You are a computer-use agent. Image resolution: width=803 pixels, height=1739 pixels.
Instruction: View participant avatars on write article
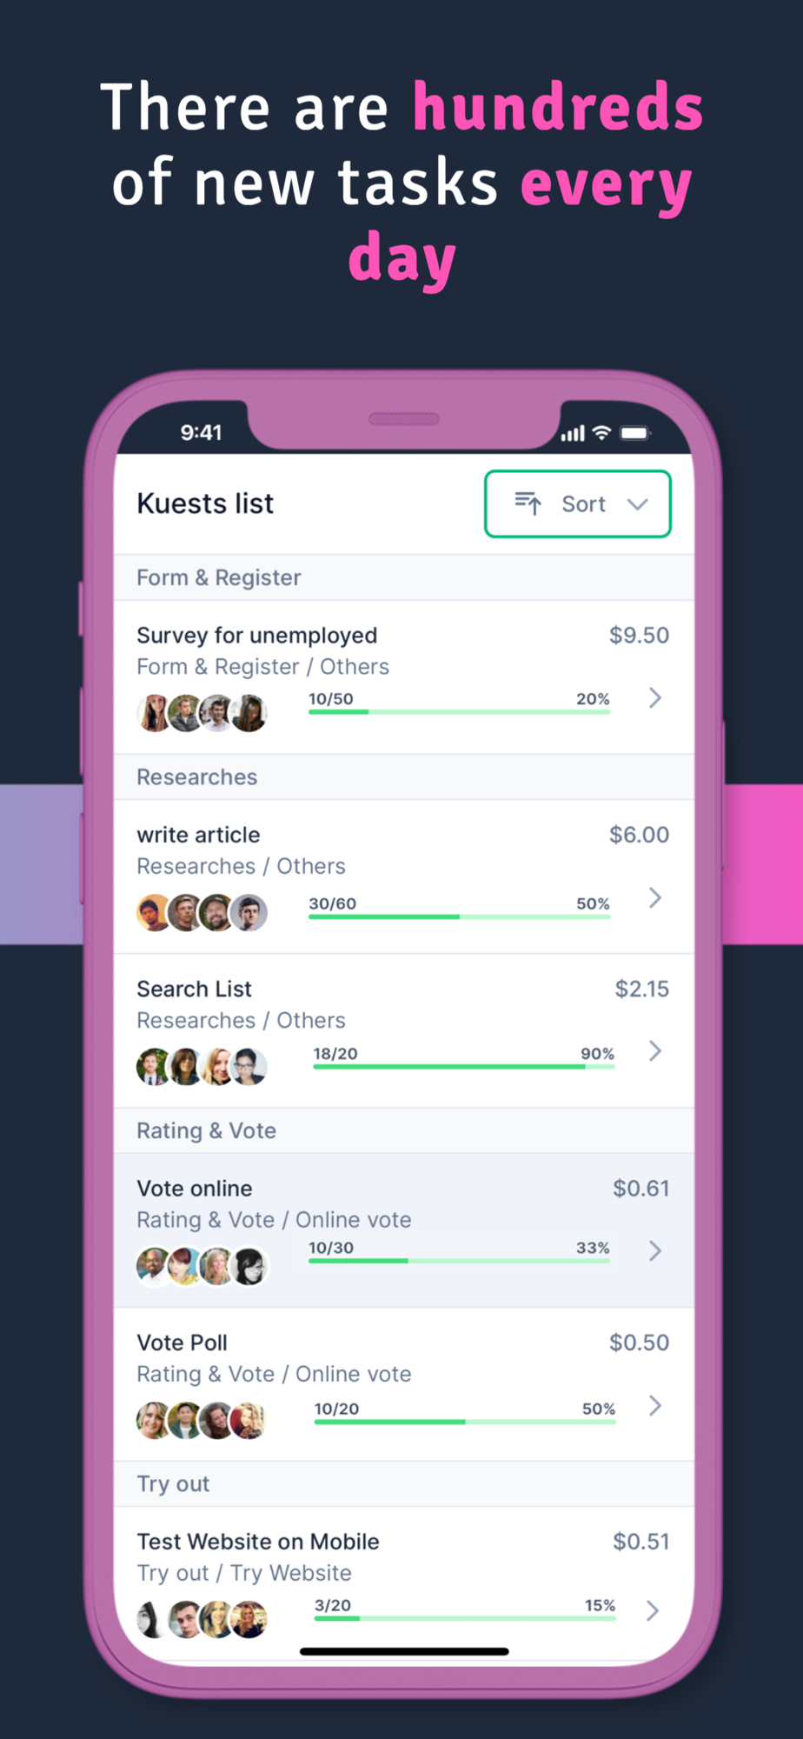(202, 912)
